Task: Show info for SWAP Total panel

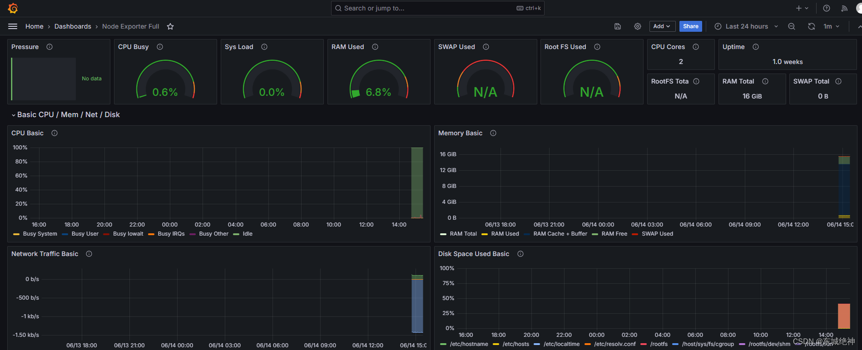Action: (838, 81)
